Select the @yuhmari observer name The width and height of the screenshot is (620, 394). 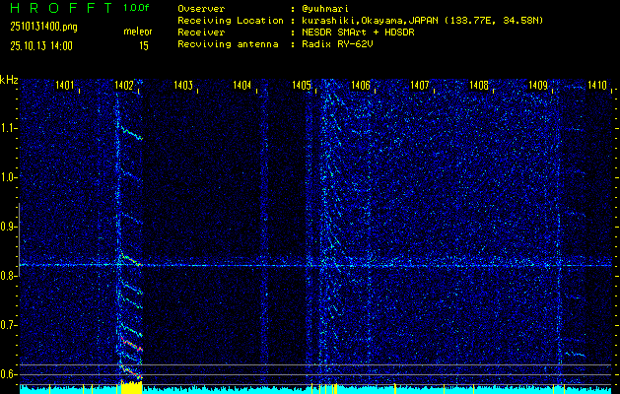[x=335, y=8]
